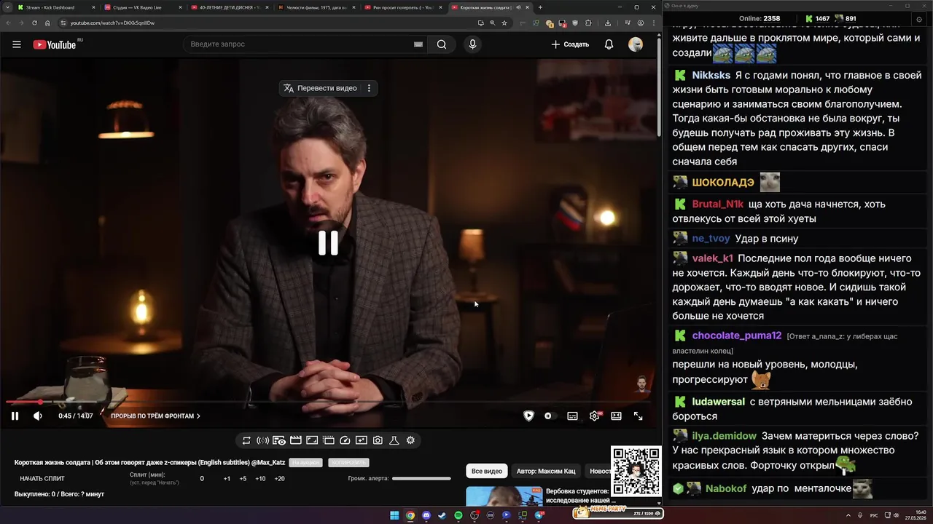Open Steam from the taskbar
Viewport: 933px width, 524px height.
[442, 515]
